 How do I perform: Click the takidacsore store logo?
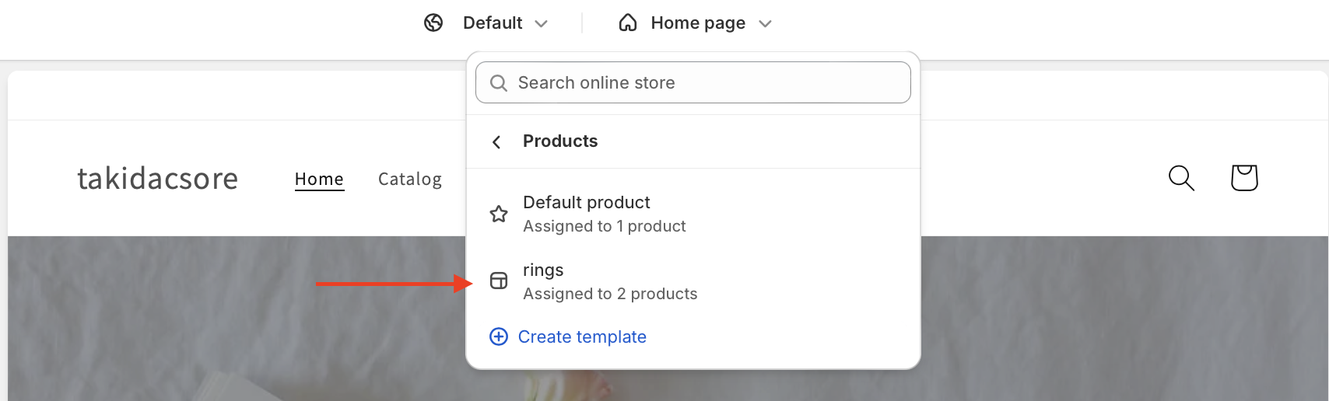(158, 179)
